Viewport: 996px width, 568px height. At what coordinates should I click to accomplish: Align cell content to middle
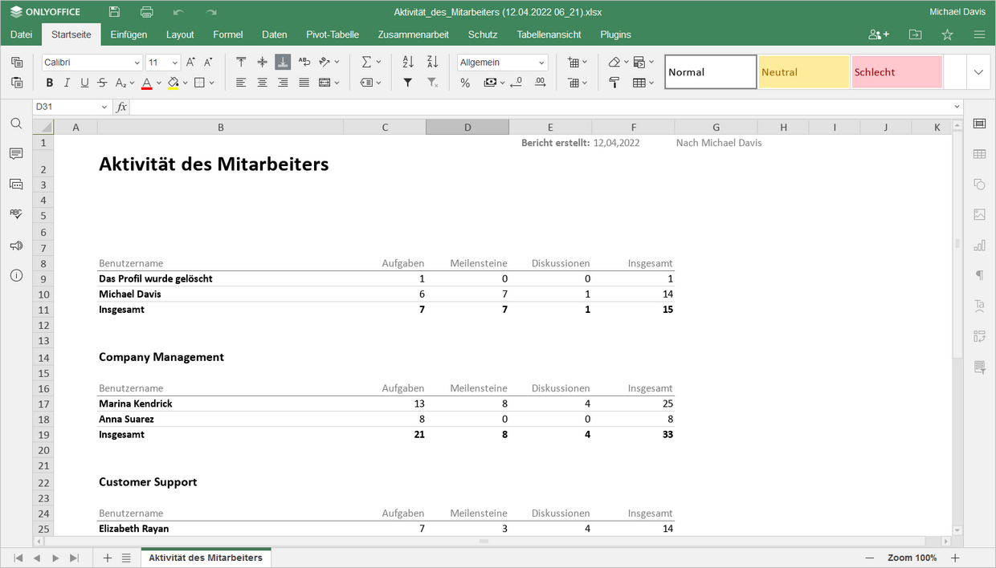(262, 62)
